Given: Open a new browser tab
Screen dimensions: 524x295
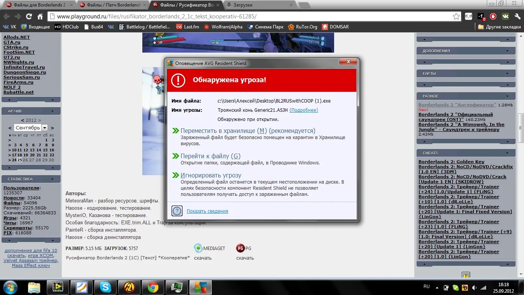Looking at the screenshot, I should 304,5.
